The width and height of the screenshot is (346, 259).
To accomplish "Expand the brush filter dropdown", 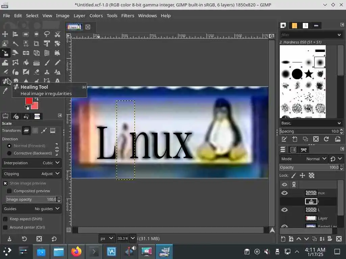I will tap(339, 35).
